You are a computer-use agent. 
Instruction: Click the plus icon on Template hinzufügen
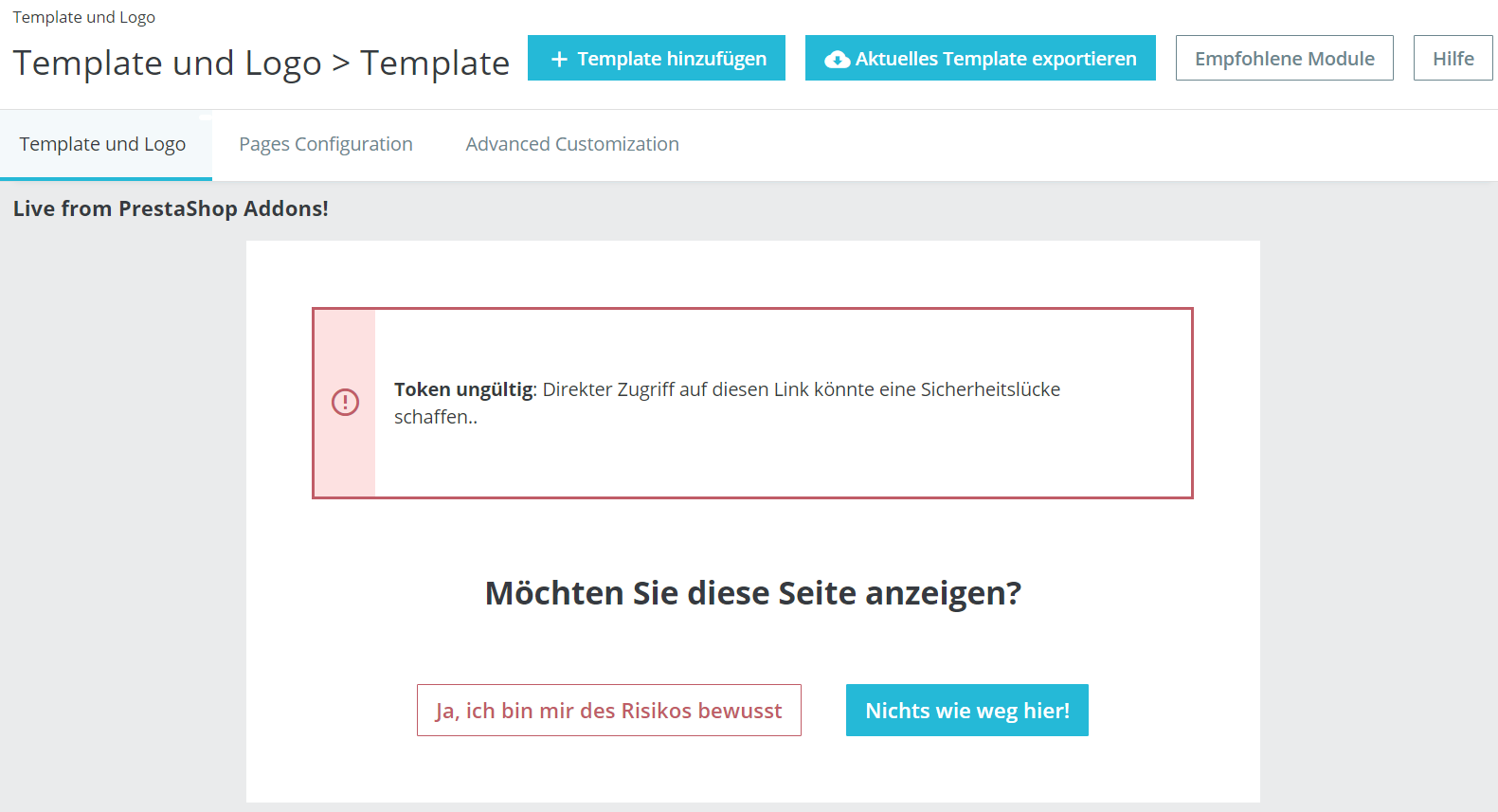(559, 59)
